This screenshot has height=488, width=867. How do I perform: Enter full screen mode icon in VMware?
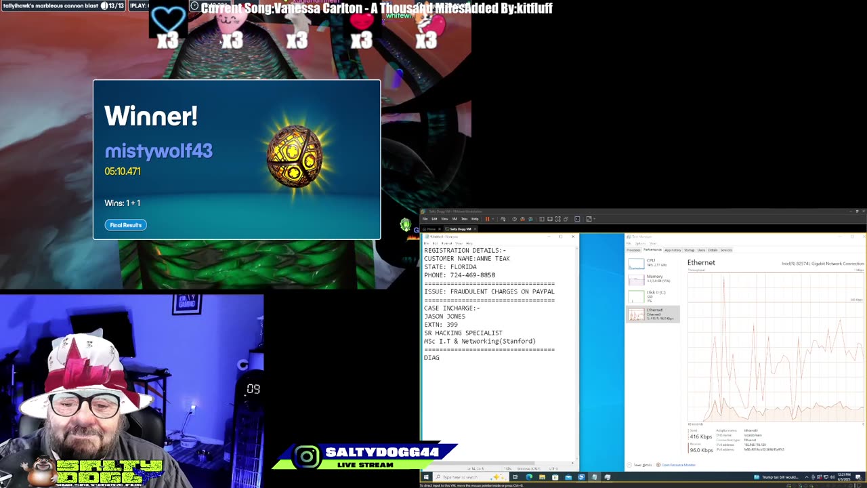(558, 219)
